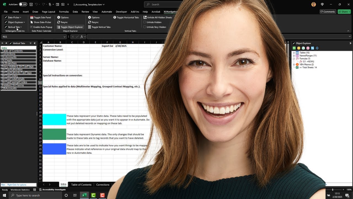Expand the Tables (16) node
353x199 pixels.
pyautogui.click(x=294, y=53)
